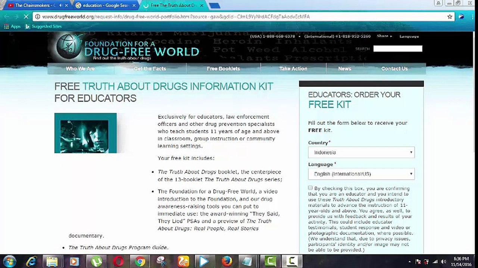Click the site search input box
Viewport: 478px width, 268px height.
pos(398,49)
